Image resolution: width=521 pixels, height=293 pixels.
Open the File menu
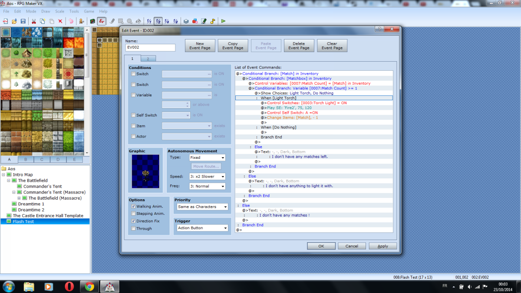[x=6, y=11]
